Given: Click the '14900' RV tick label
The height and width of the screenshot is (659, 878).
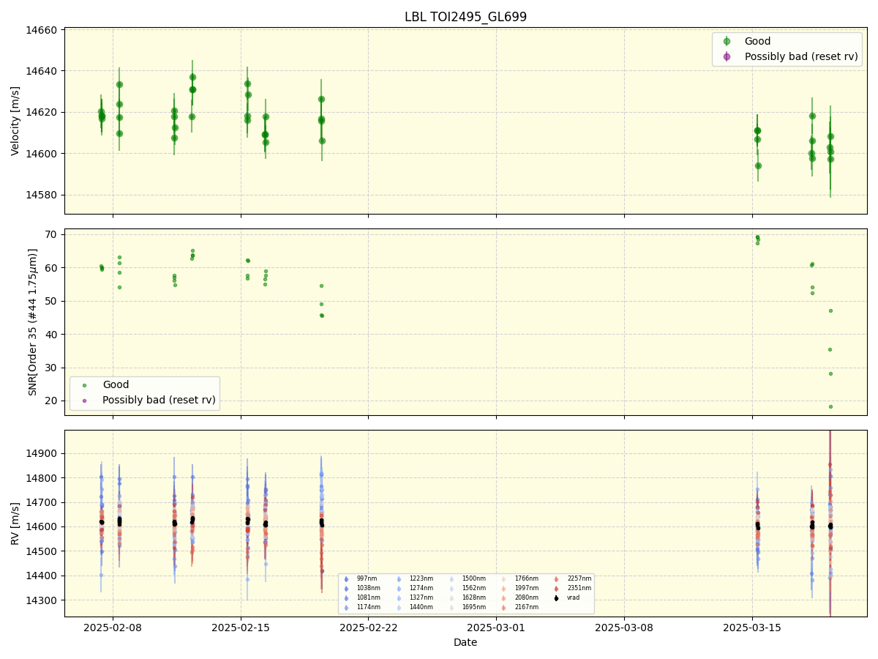Looking at the screenshot, I should coord(43,454).
